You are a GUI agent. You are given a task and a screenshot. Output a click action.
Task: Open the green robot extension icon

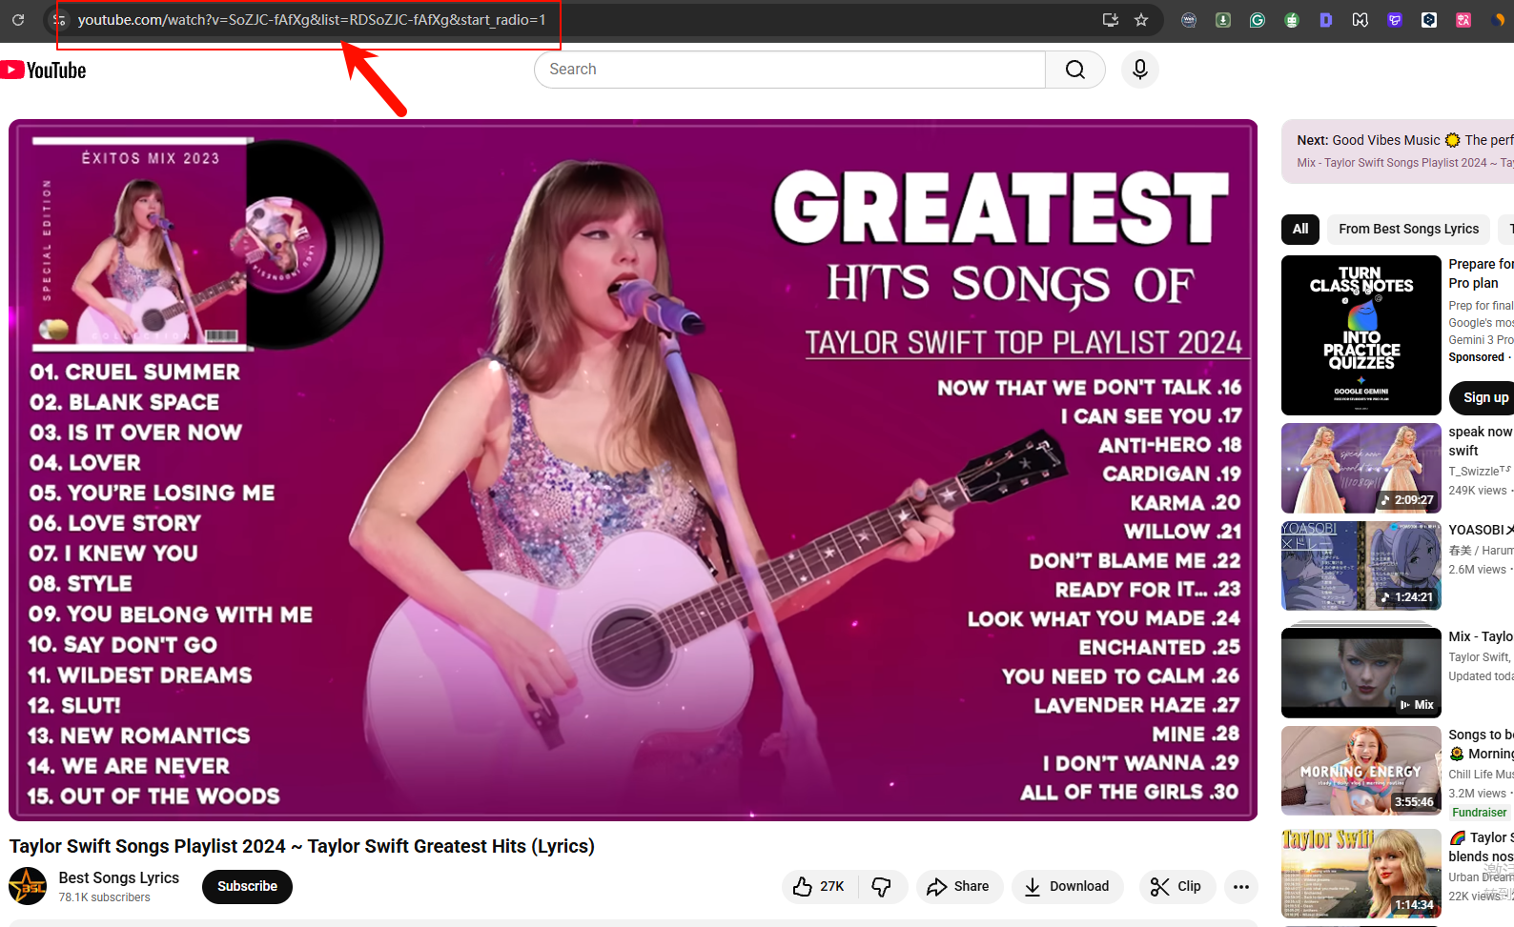(x=1292, y=19)
